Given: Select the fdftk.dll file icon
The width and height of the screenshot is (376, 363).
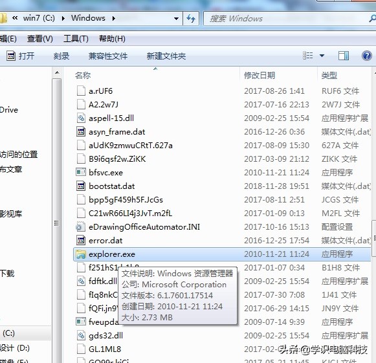Looking at the screenshot, I should 81,281.
